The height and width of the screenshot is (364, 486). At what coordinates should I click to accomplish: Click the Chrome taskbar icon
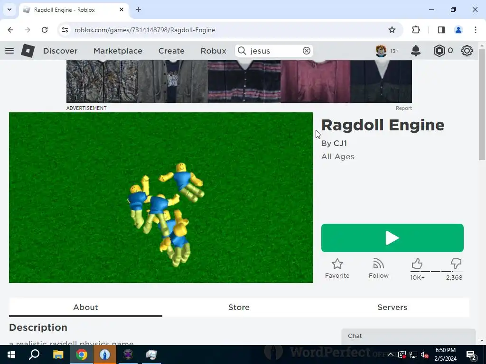point(82,355)
